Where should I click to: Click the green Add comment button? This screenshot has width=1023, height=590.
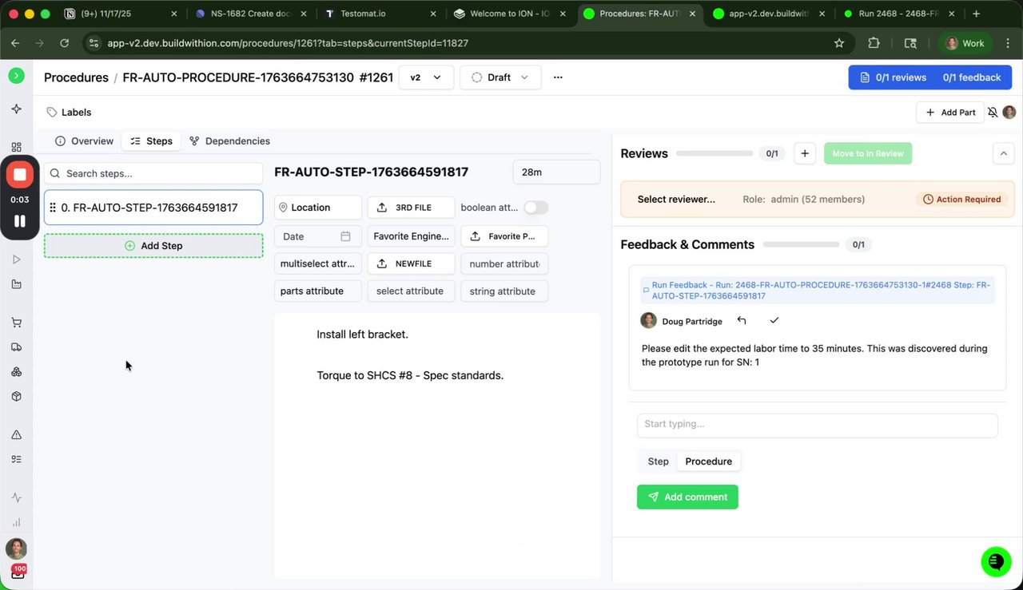coord(687,497)
